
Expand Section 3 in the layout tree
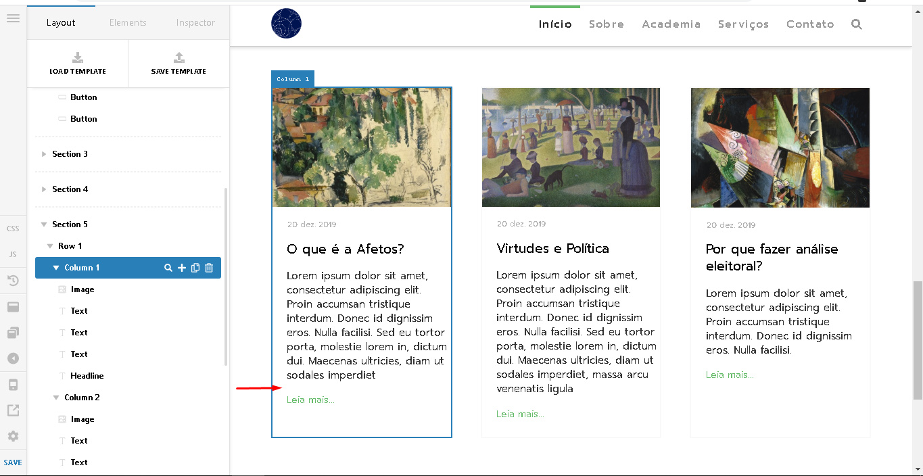44,154
